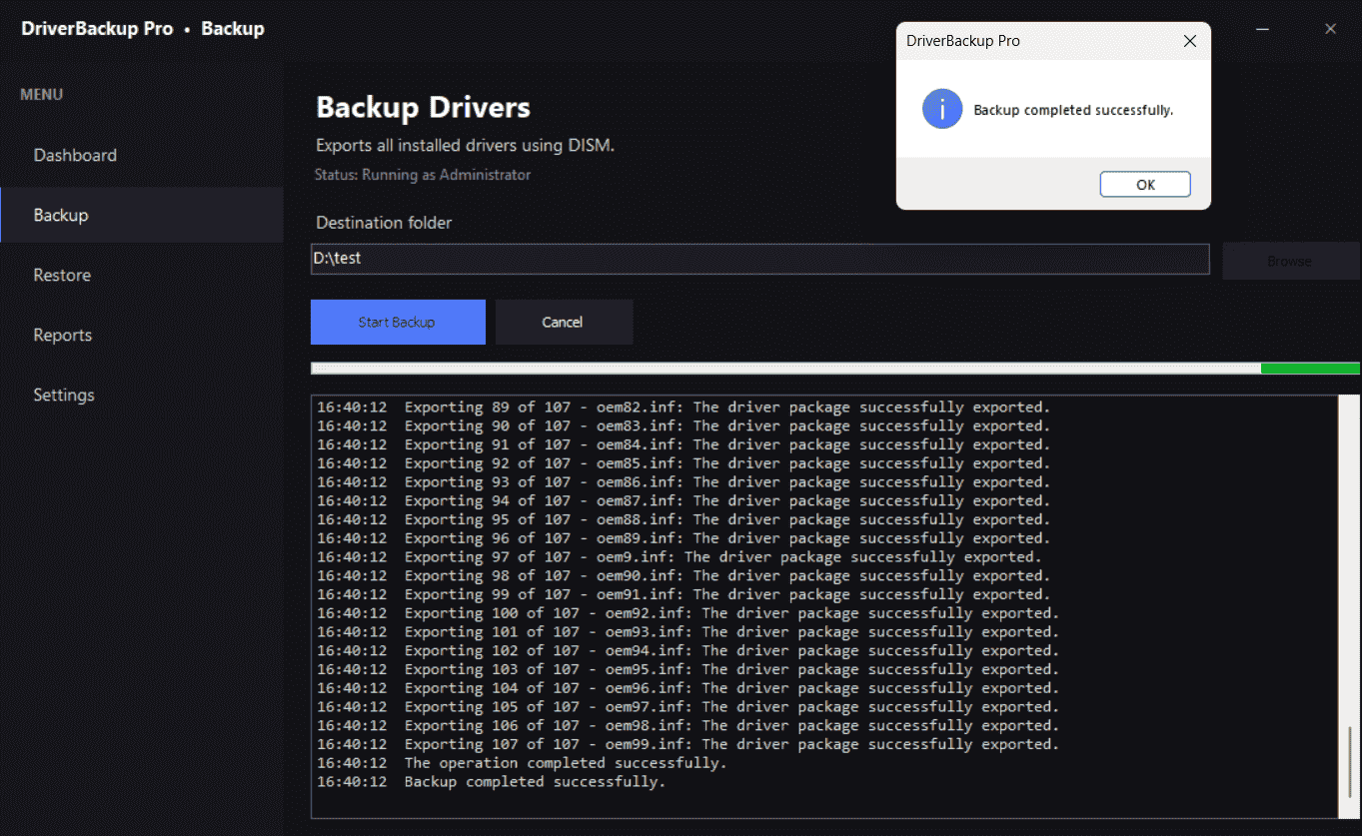Image resolution: width=1362 pixels, height=836 pixels.
Task: Click the Start Backup button
Action: pos(398,322)
